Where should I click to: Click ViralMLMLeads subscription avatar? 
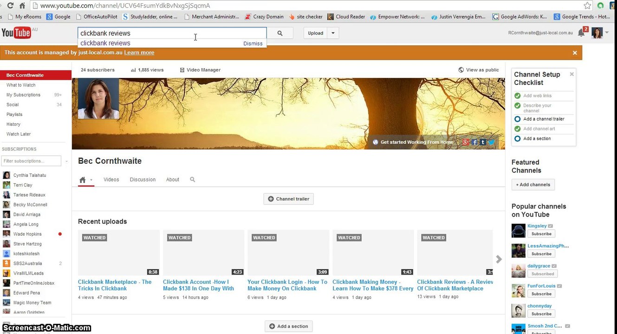pos(6,273)
